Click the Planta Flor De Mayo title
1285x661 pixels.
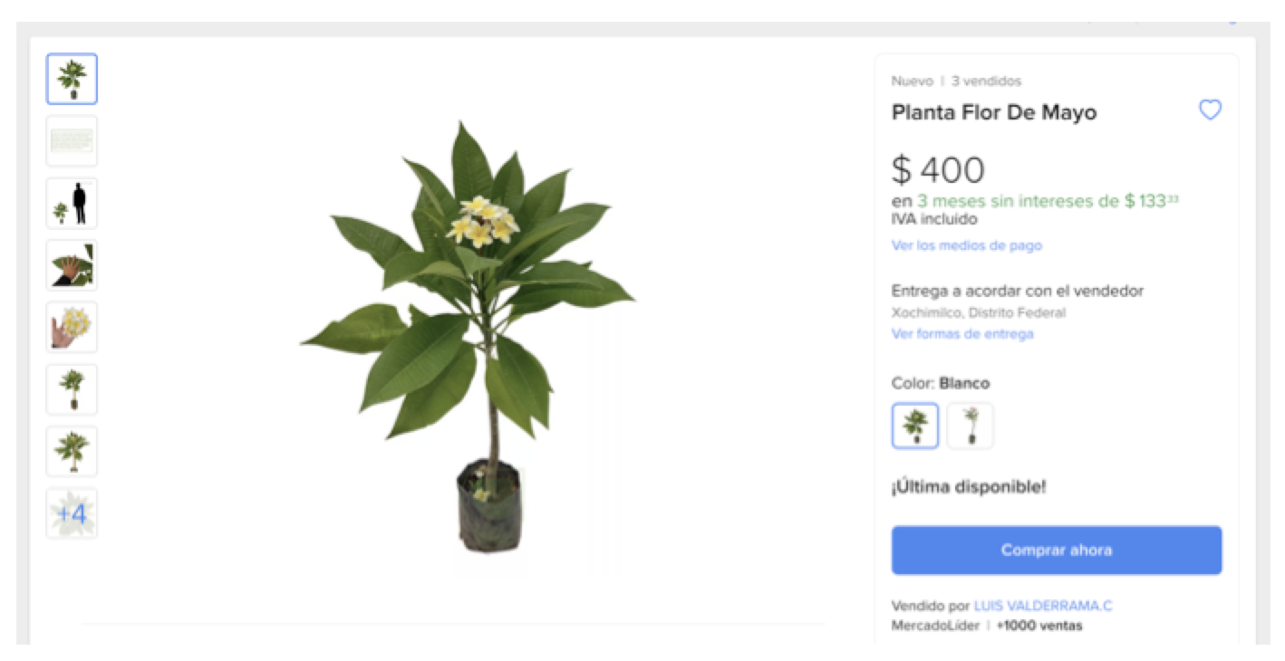tap(994, 113)
